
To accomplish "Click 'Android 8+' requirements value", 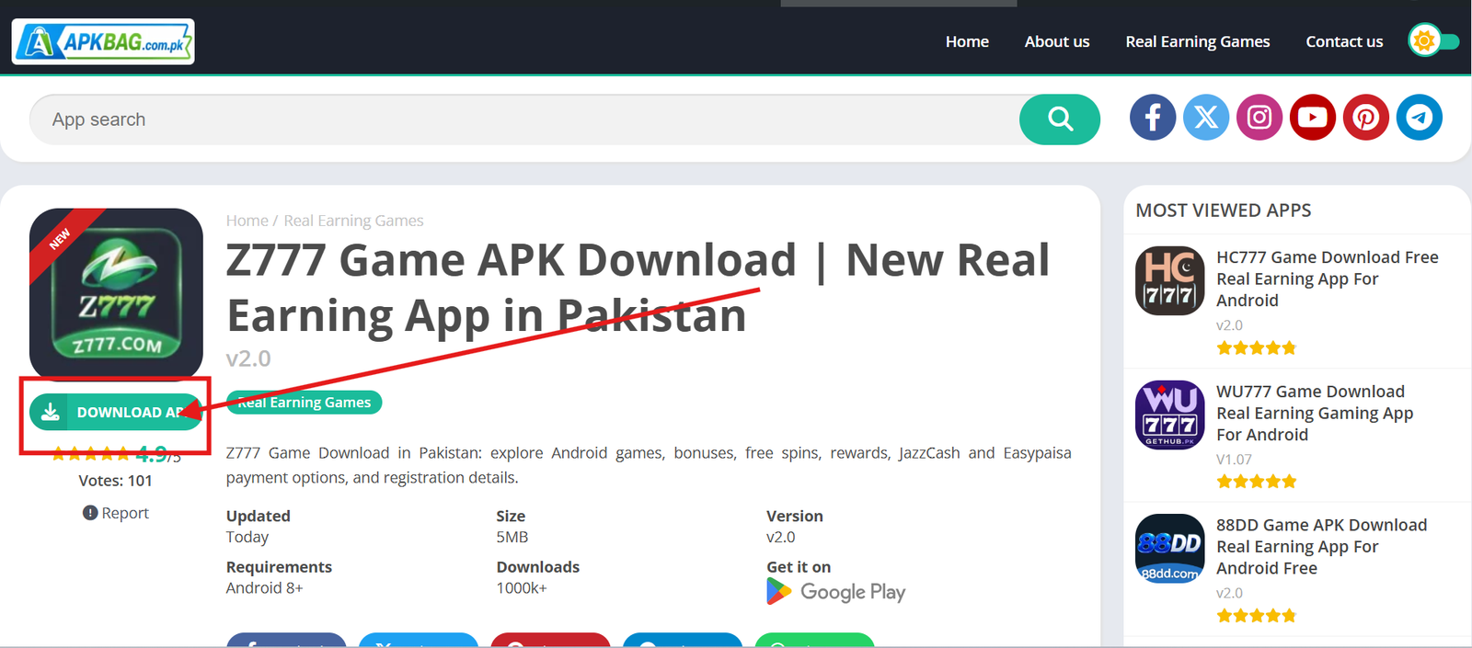I will [x=265, y=588].
